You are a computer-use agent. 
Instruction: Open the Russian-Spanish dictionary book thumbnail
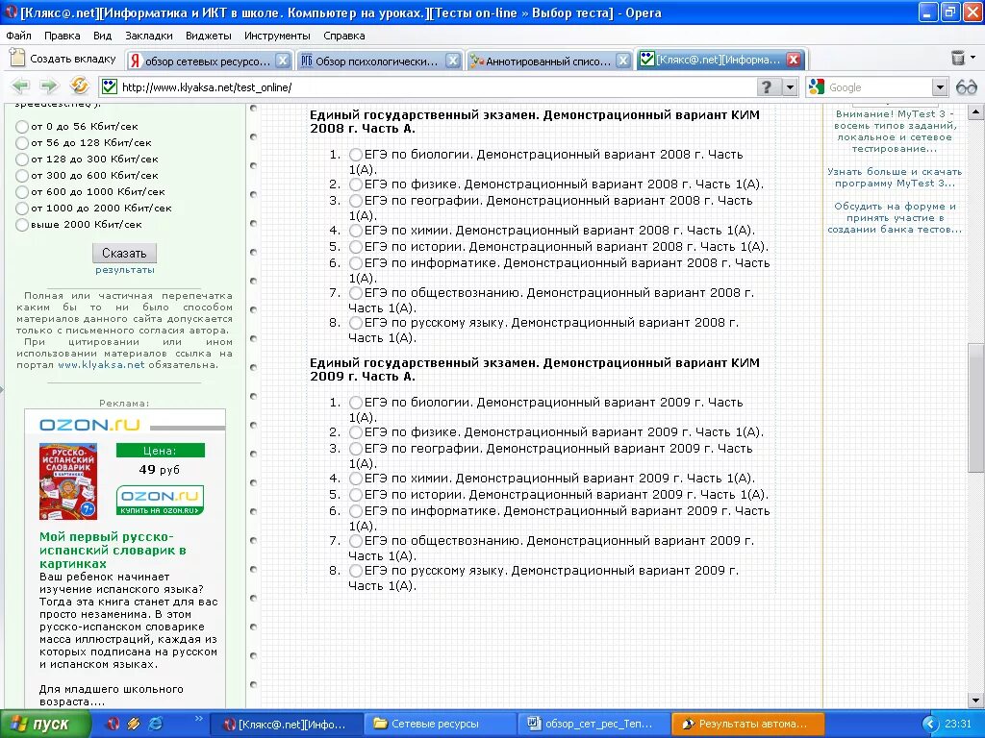click(68, 481)
